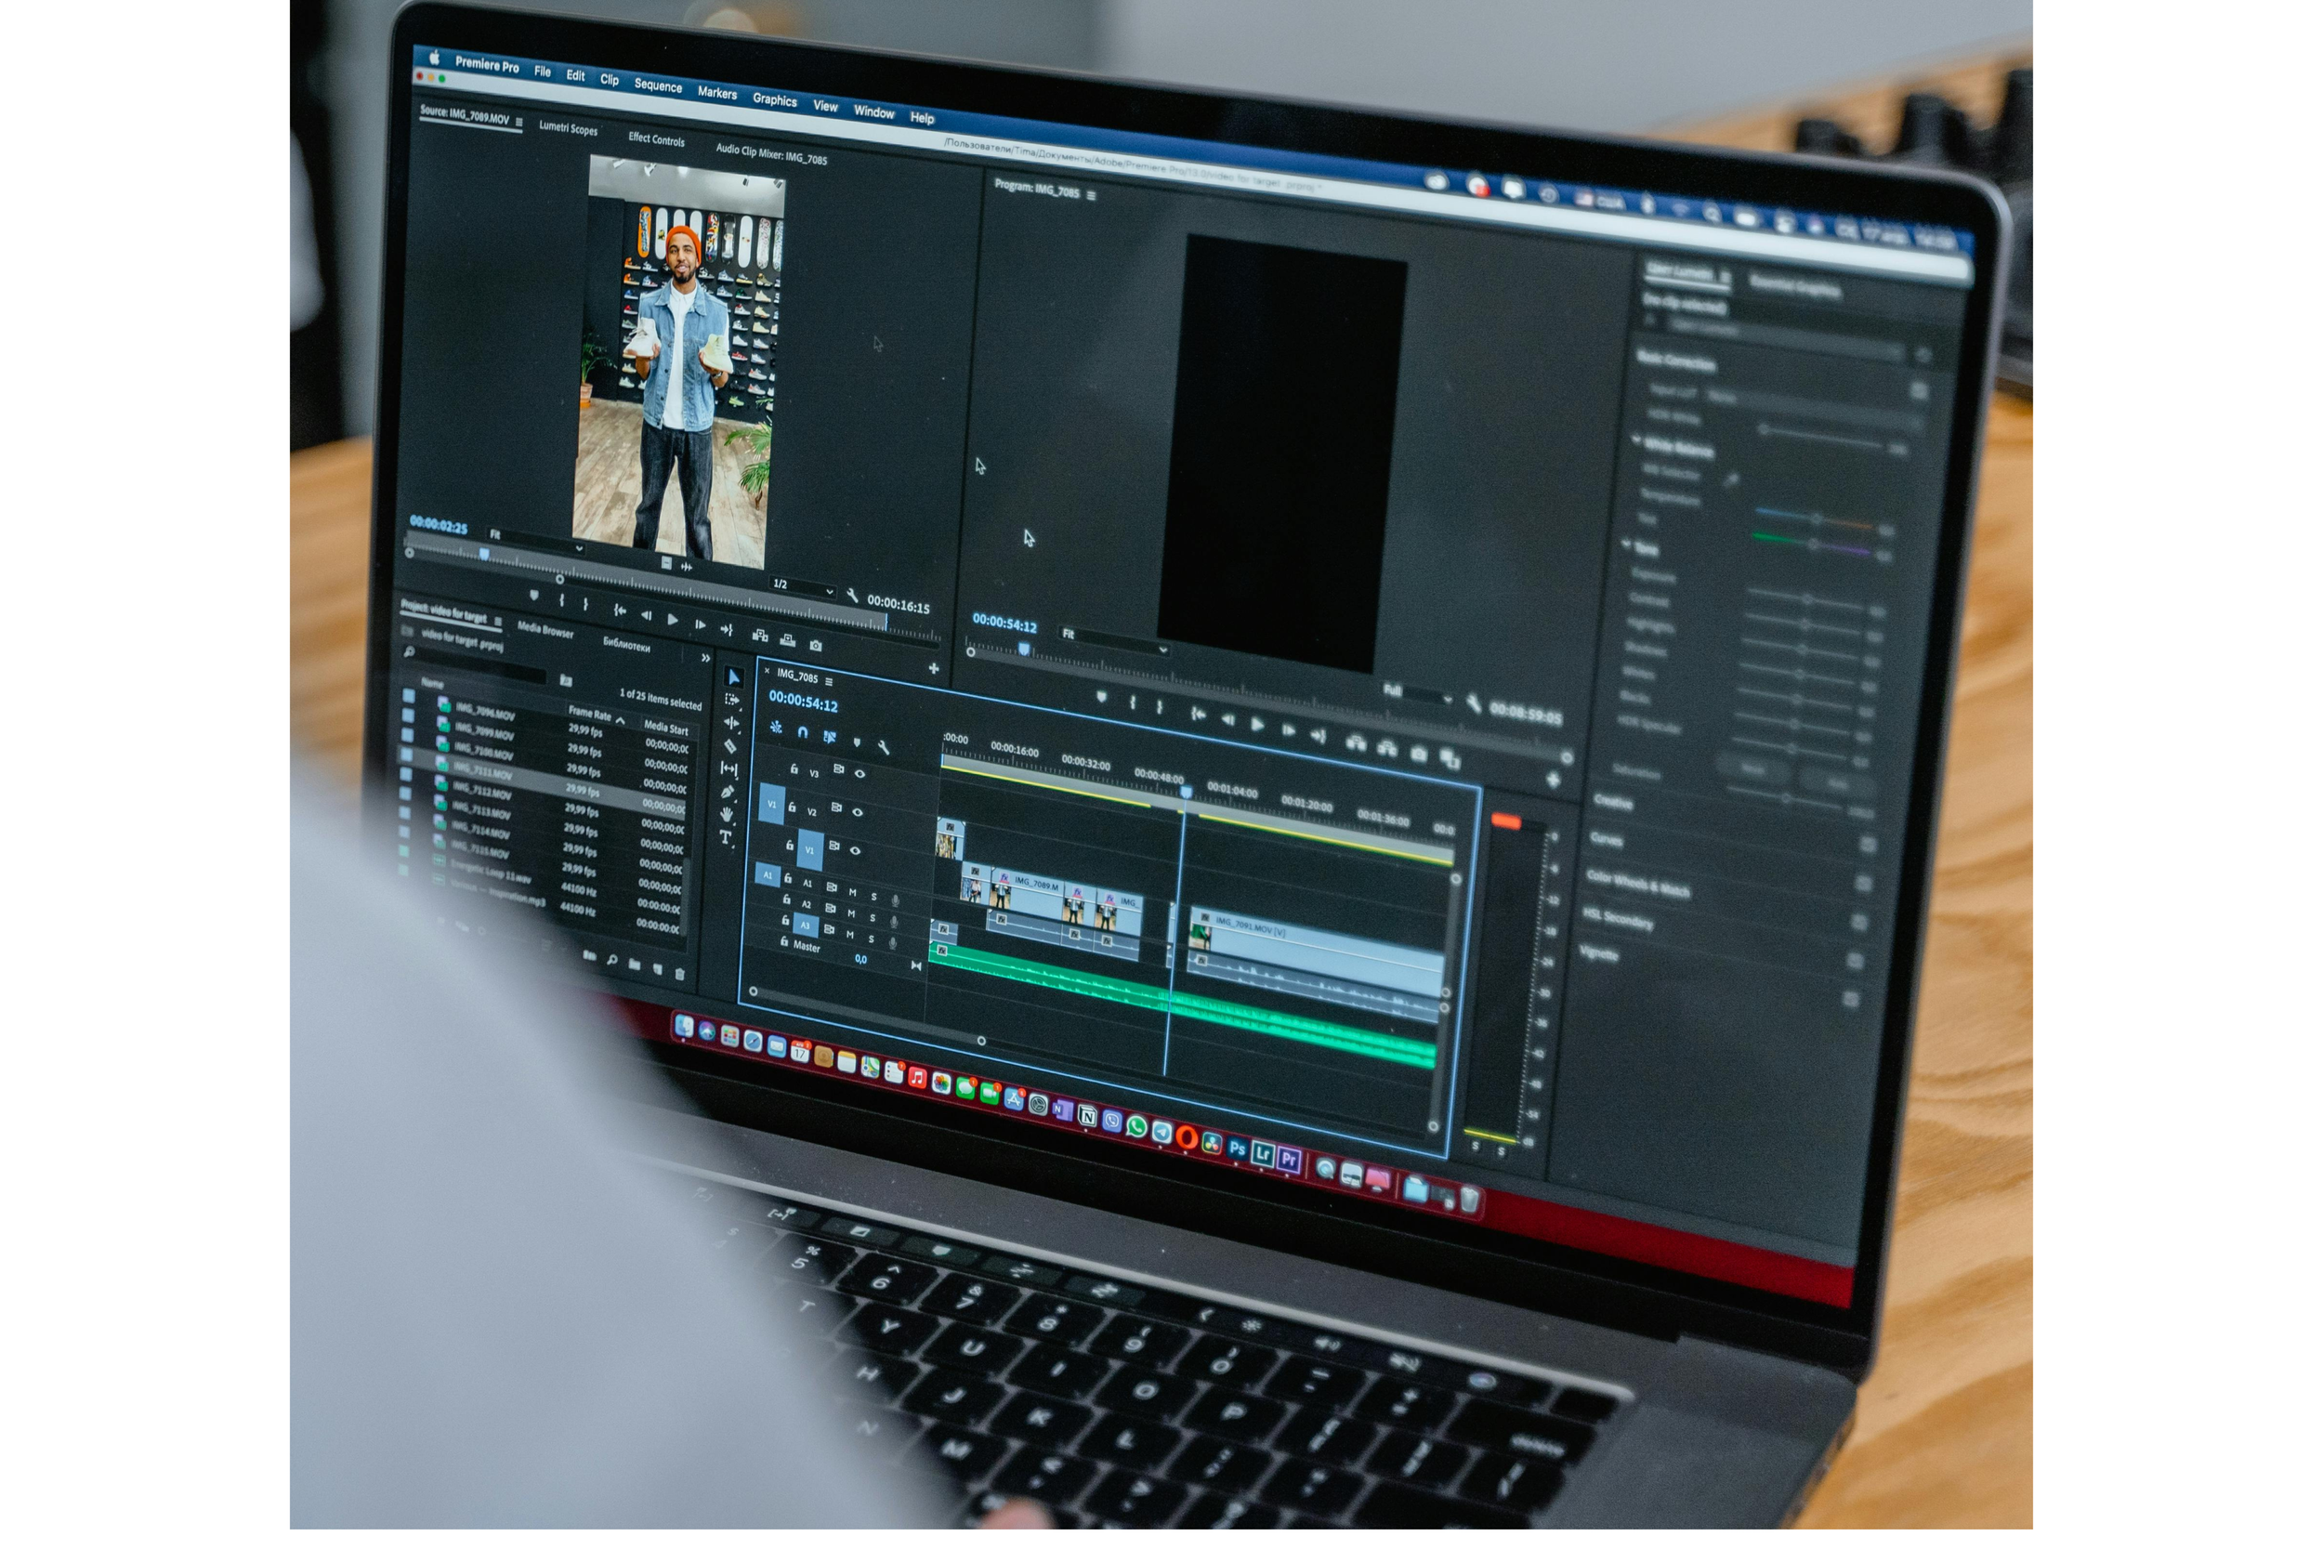
Task: Open Source playback resolution 1/2 dropdown
Action: [803, 588]
